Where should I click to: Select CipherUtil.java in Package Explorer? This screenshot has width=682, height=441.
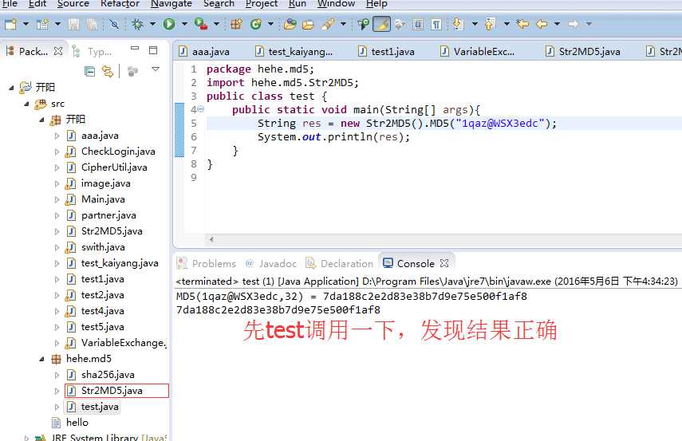[x=107, y=167]
